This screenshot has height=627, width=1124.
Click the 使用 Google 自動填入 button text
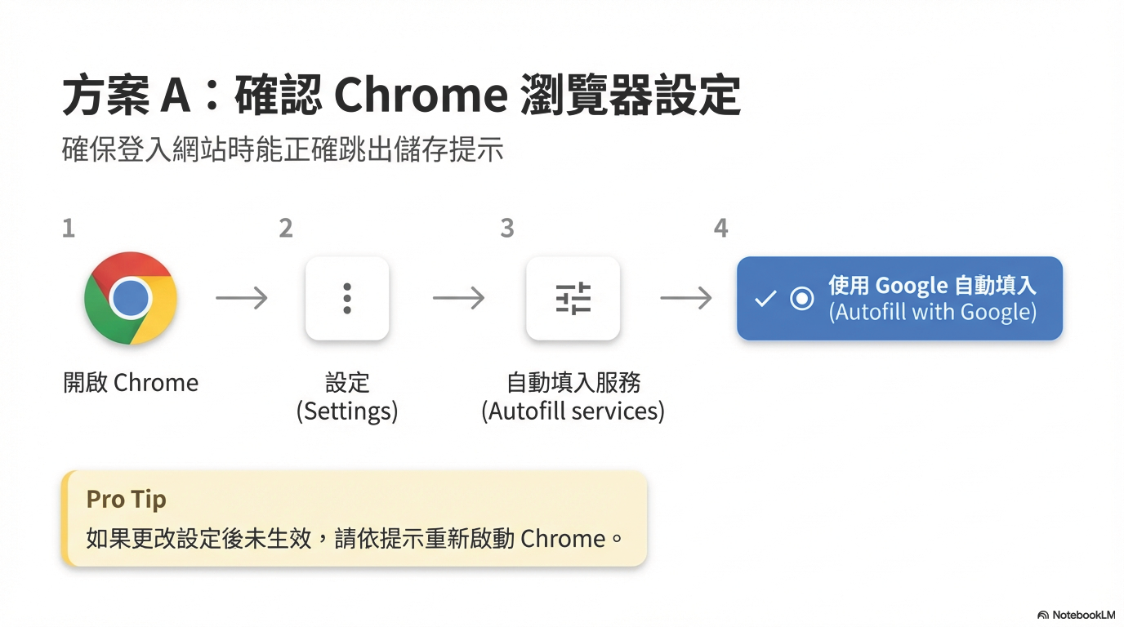pos(932,286)
